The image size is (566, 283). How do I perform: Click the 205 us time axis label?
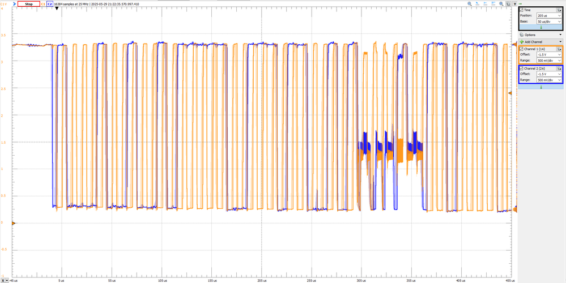pyautogui.click(x=262, y=280)
